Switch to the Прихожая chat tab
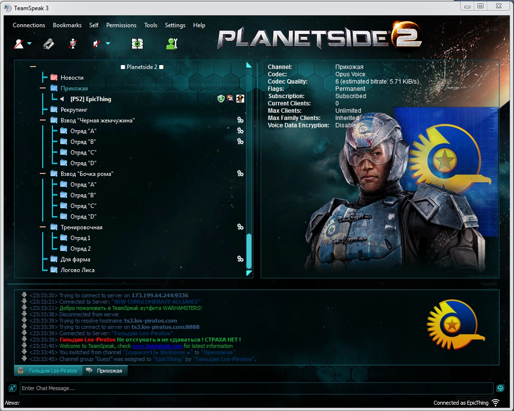 [104, 371]
